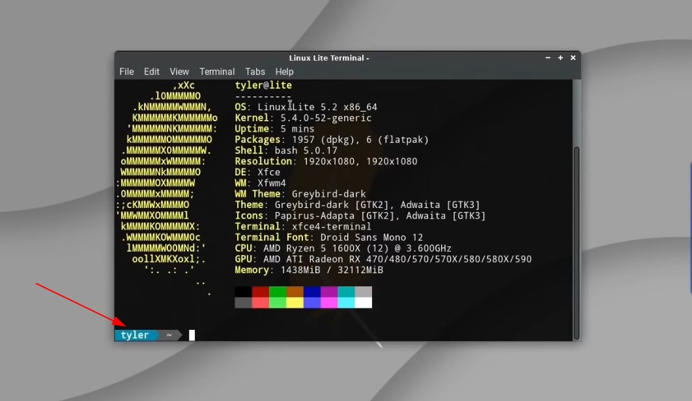The width and height of the screenshot is (692, 401).
Task: Click the bright magenta color block
Action: click(329, 303)
